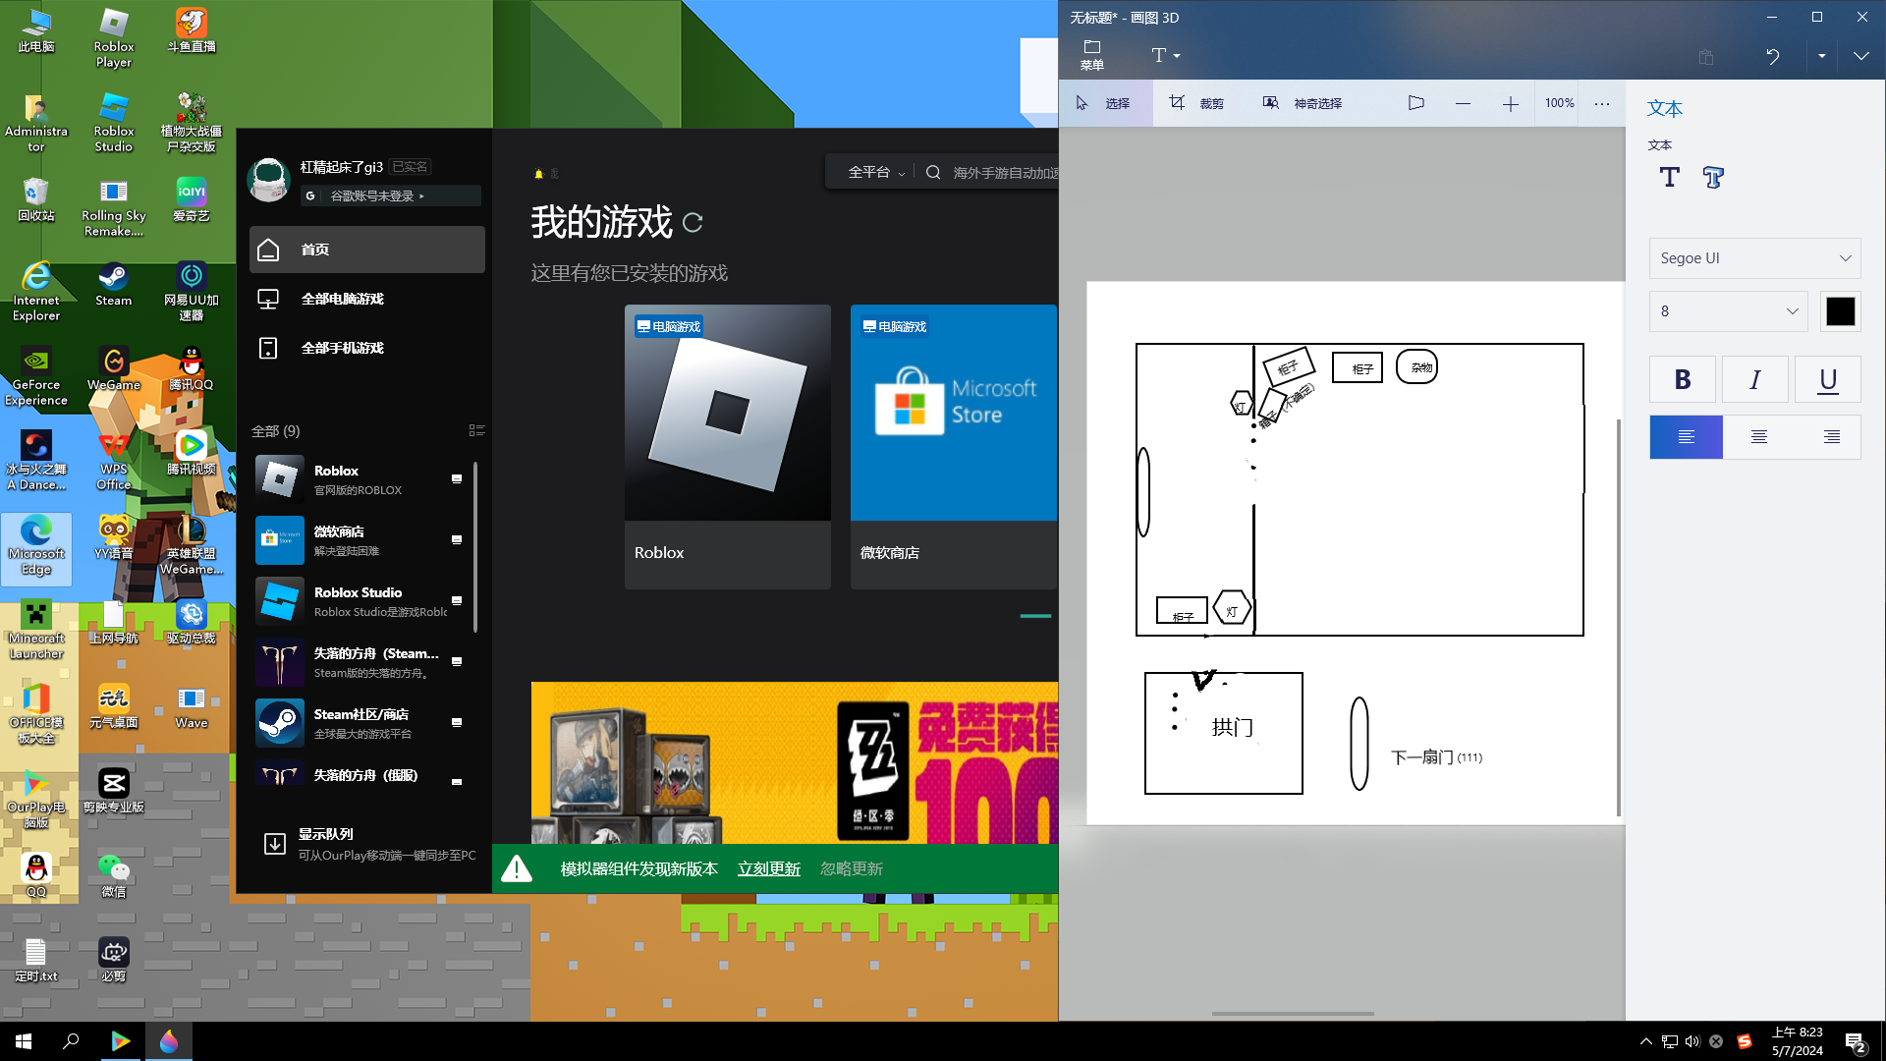Click 忽略更新 to dismiss update
Screen dimensions: 1886x1061
coord(851,869)
